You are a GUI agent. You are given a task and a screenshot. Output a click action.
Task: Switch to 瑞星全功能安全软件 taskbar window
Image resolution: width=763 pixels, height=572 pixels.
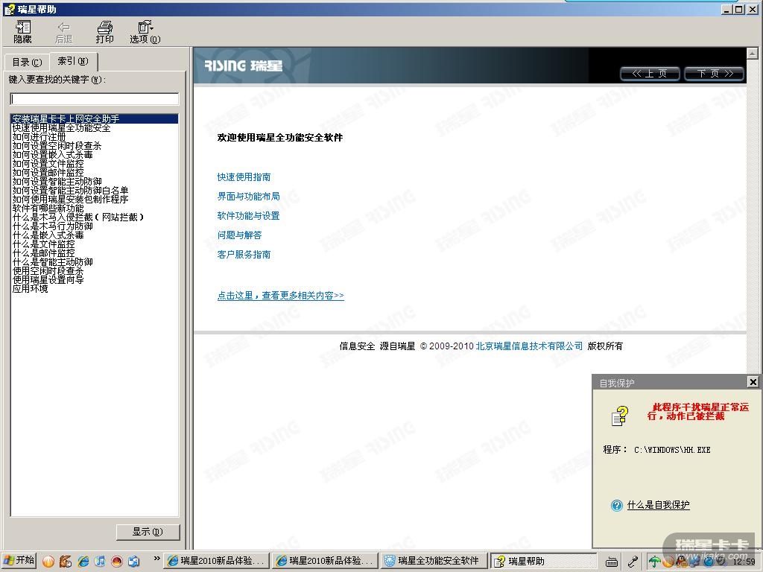click(x=434, y=561)
